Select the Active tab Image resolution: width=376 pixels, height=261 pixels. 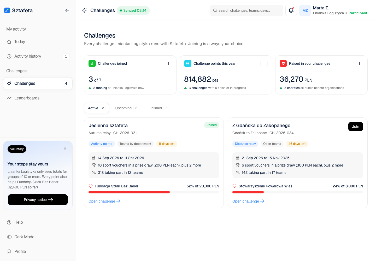pyautogui.click(x=97, y=108)
